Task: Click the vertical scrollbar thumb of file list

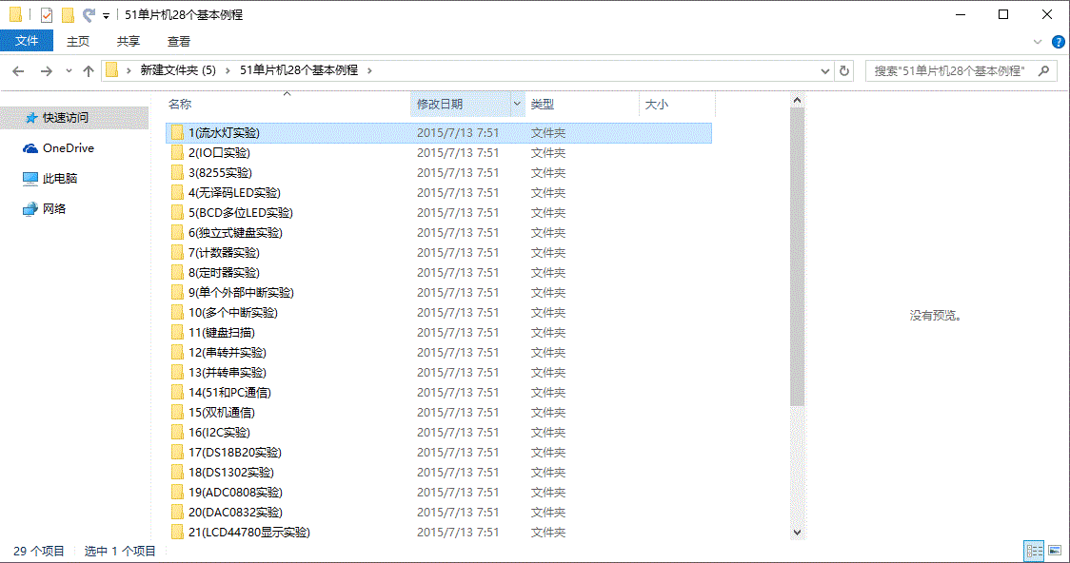Action: coord(797,257)
